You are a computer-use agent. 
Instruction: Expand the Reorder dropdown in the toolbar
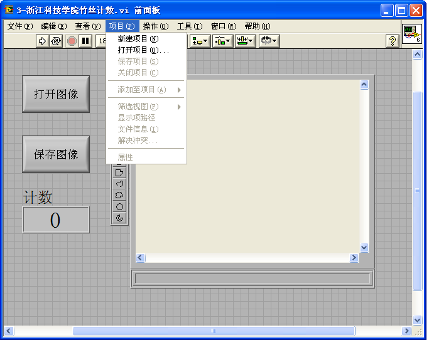click(x=269, y=41)
